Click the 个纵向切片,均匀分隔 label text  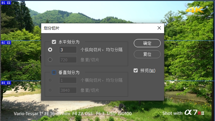[102, 50]
